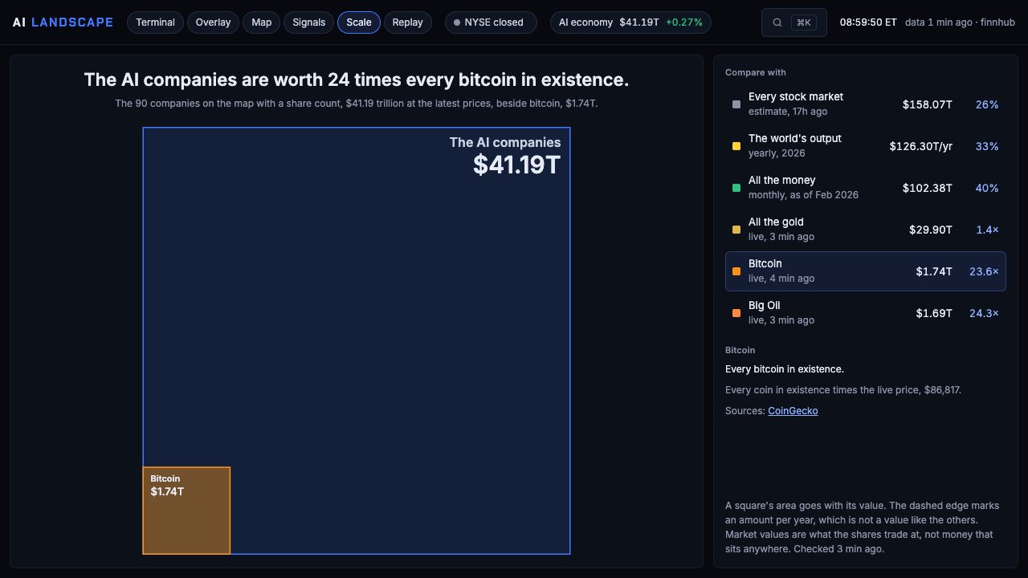Viewport: 1028px width, 578px height.
Task: Select the gold All the gold swatch
Action: click(736, 230)
